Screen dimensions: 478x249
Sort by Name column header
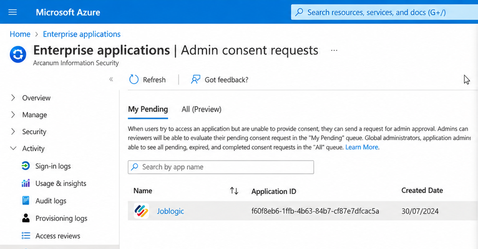[143, 191]
